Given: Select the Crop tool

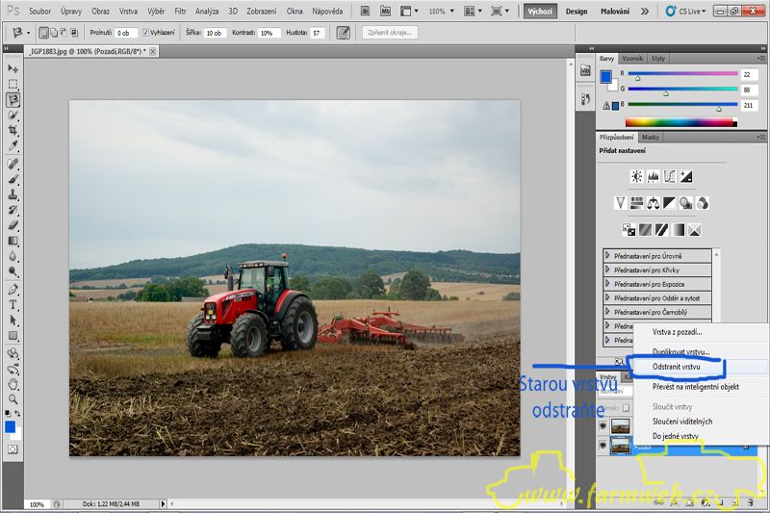Looking at the screenshot, I should click(13, 131).
